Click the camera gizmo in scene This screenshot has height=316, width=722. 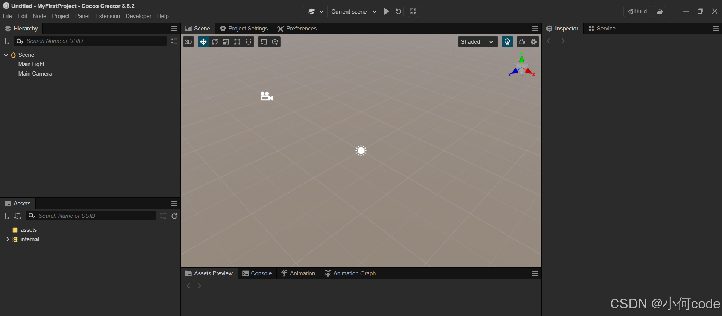[x=267, y=96]
